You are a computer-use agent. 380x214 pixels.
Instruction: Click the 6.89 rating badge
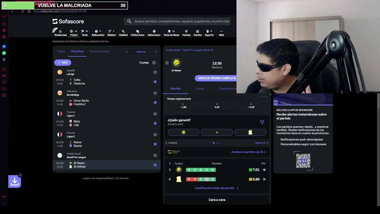point(254,180)
